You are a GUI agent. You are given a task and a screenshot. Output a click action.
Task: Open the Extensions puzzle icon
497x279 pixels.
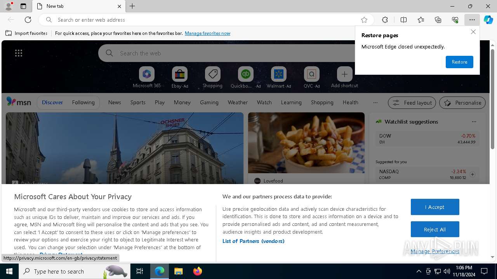pos(385,20)
